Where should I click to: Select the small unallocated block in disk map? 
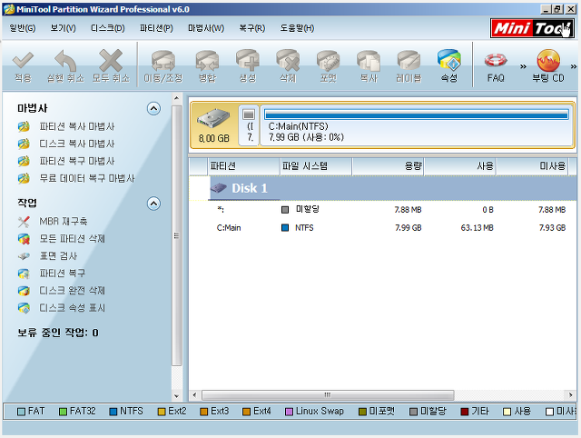pos(249,125)
